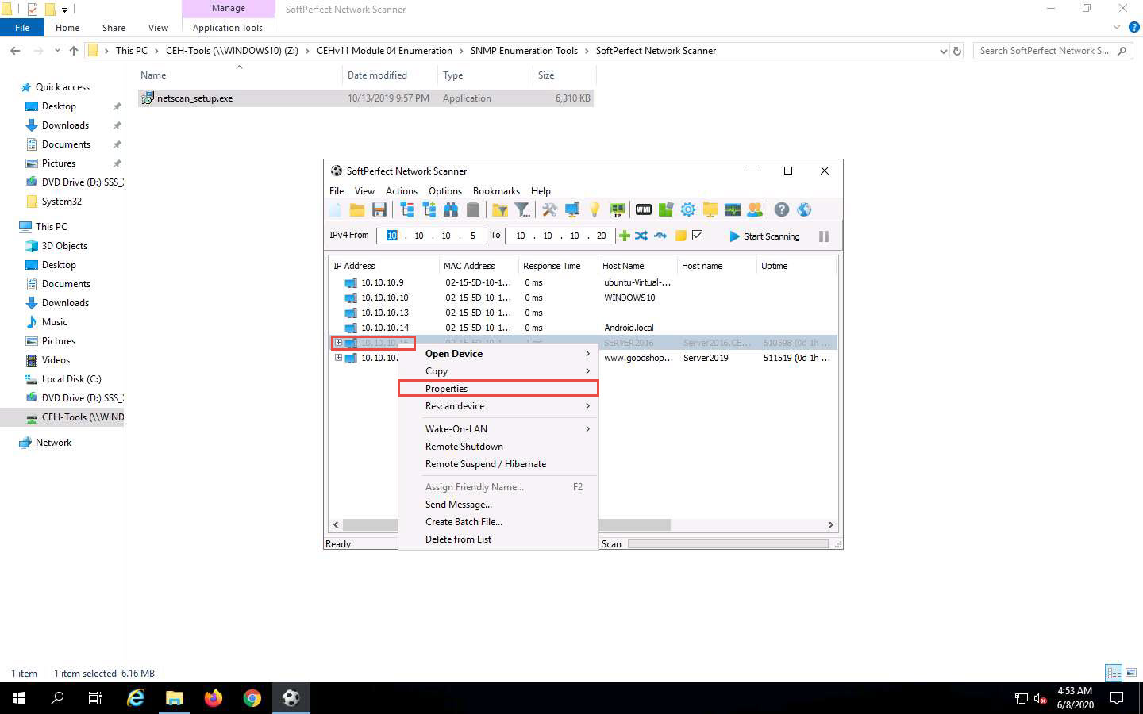The image size is (1143, 714).
Task: Expand the Copy submenu arrow
Action: click(x=587, y=371)
